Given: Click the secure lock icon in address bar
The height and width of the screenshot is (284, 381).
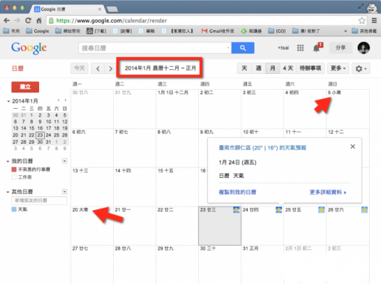Looking at the screenshot, I should click(51, 21).
